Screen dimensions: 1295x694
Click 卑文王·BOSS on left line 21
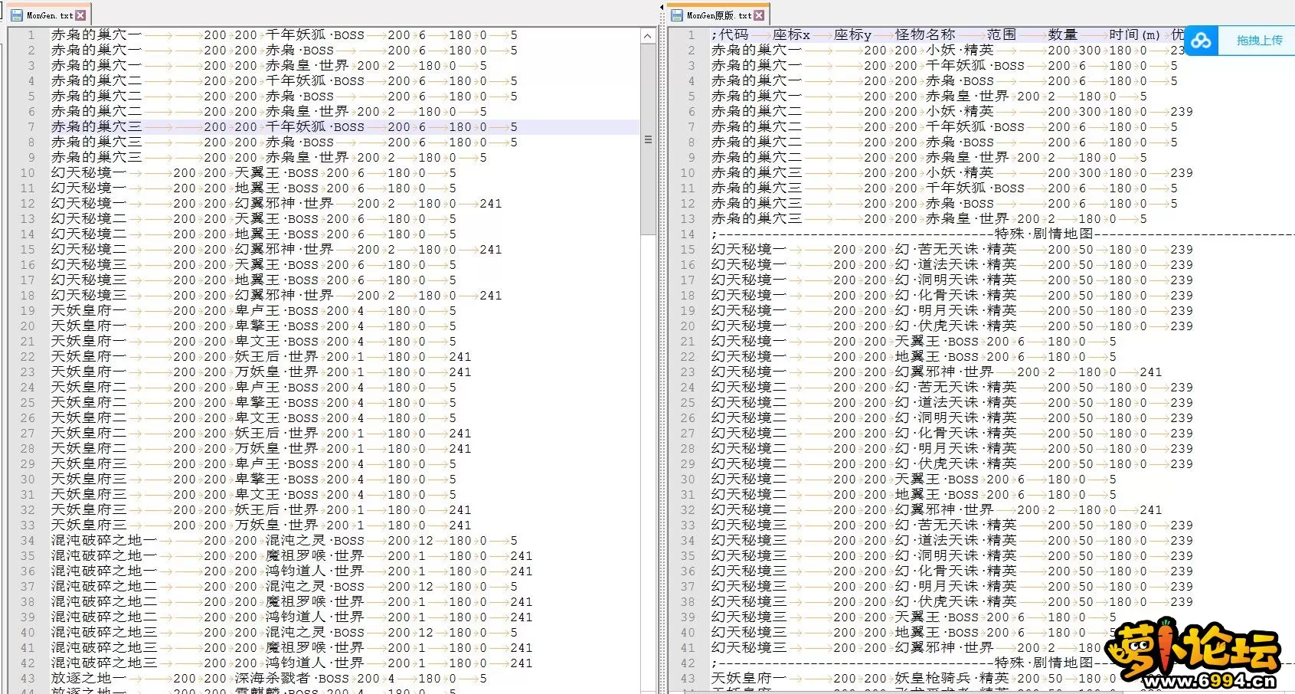tap(276, 342)
